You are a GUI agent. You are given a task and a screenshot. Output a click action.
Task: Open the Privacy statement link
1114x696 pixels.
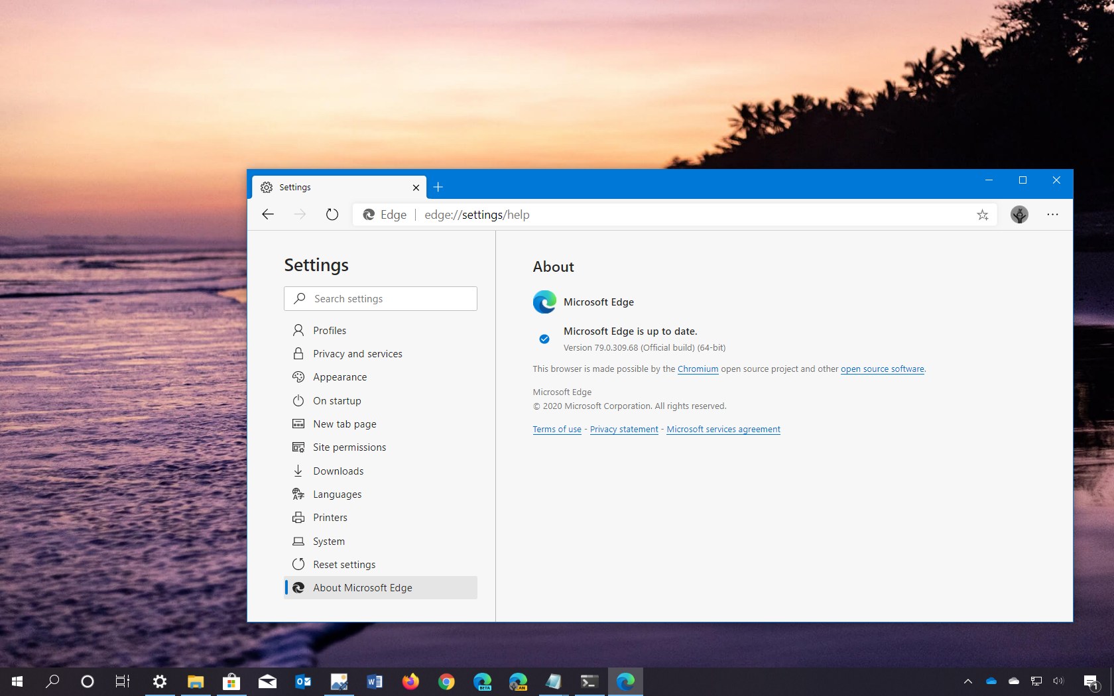[x=623, y=429]
